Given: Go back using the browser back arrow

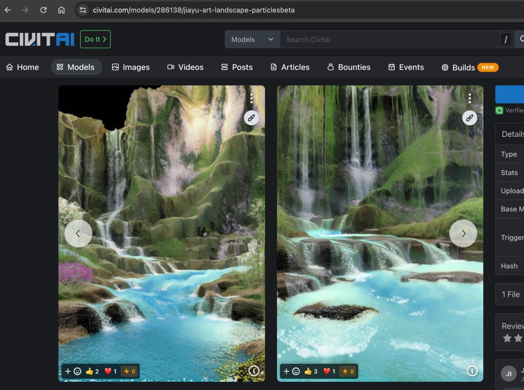Looking at the screenshot, I should coord(8,10).
